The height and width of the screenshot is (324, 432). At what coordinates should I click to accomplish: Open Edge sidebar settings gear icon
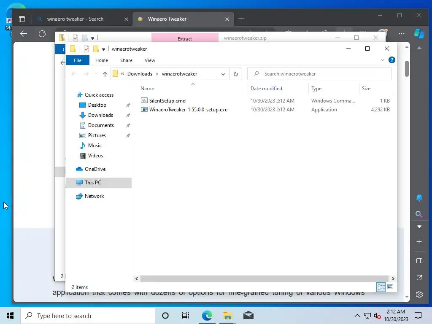419,294
